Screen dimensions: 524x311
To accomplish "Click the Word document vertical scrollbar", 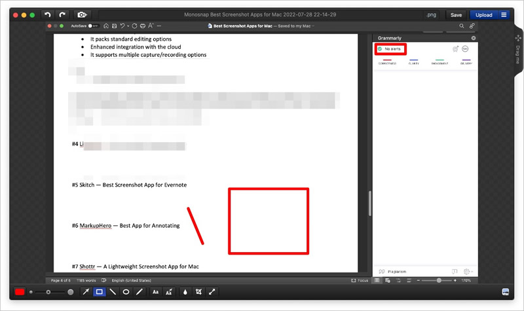I will click(x=370, y=204).
